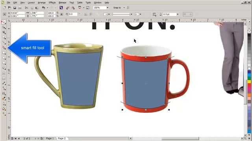Pick the Basic Shapes tool
Screen dimensions: 252x141
pyautogui.click(x=4, y=68)
